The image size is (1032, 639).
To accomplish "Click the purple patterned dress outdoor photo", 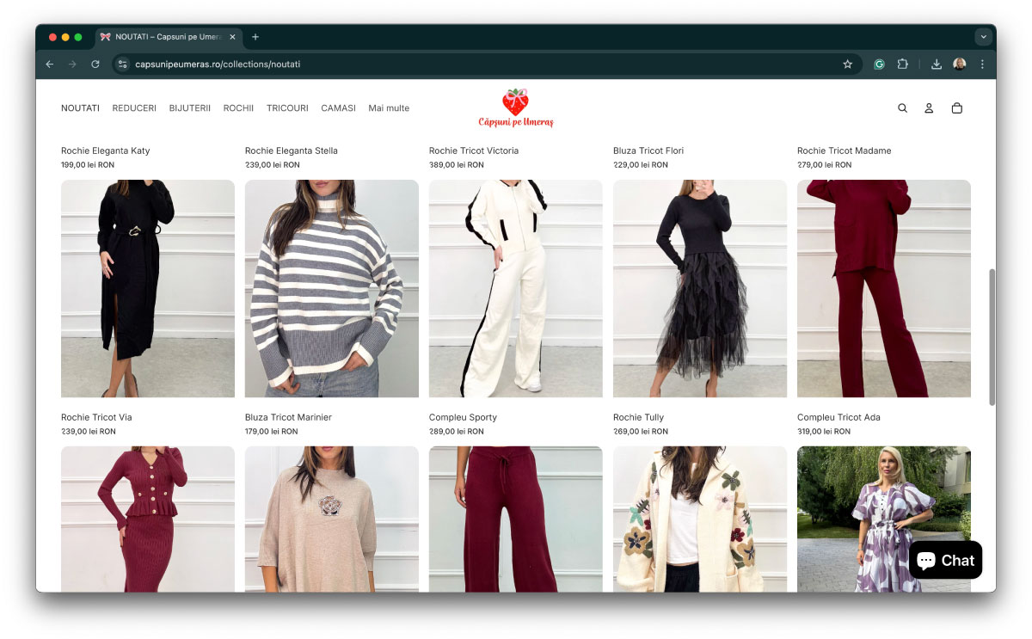I will click(x=884, y=519).
